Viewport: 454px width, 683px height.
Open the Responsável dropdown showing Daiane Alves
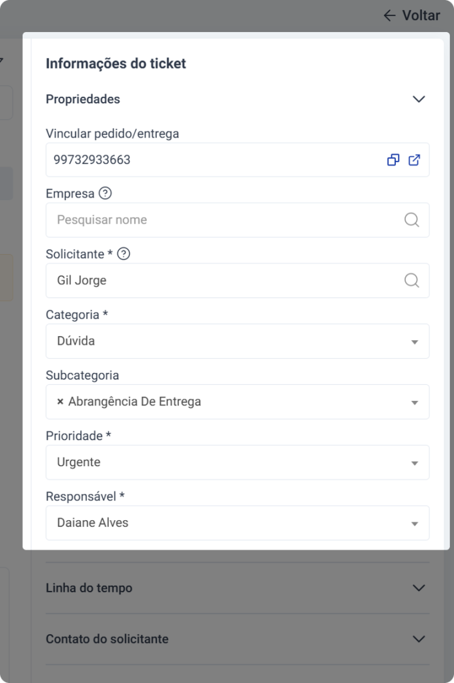tap(414, 523)
